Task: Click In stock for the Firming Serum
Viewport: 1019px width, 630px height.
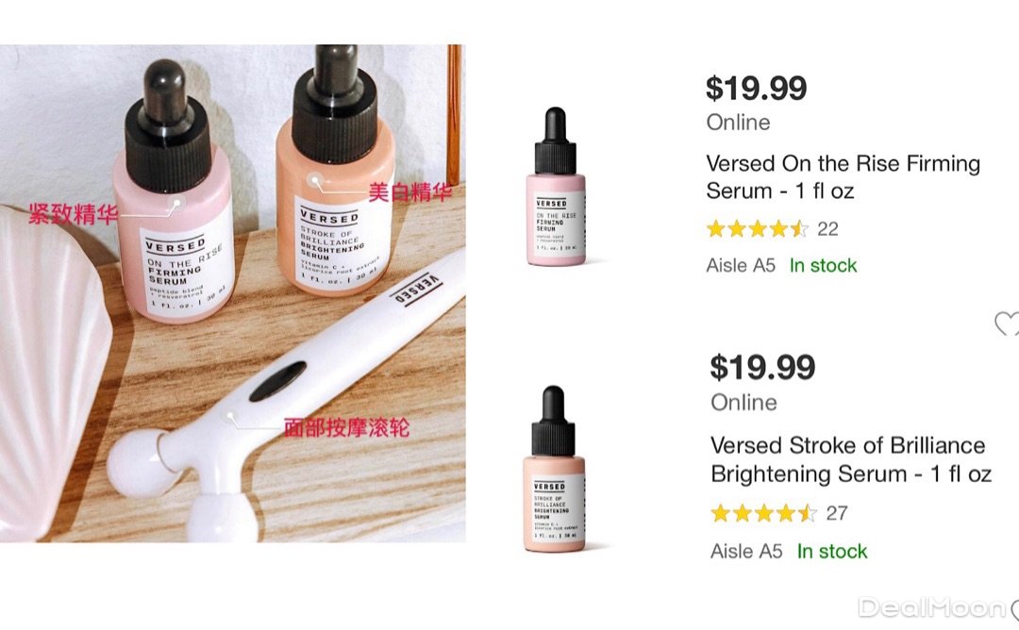Action: tap(823, 266)
